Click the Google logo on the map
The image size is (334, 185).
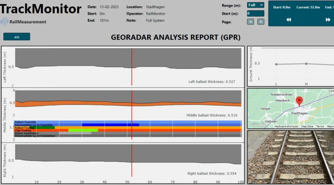(x=257, y=125)
